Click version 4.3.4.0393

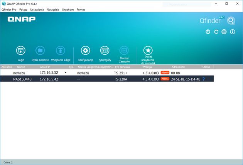[151, 79]
